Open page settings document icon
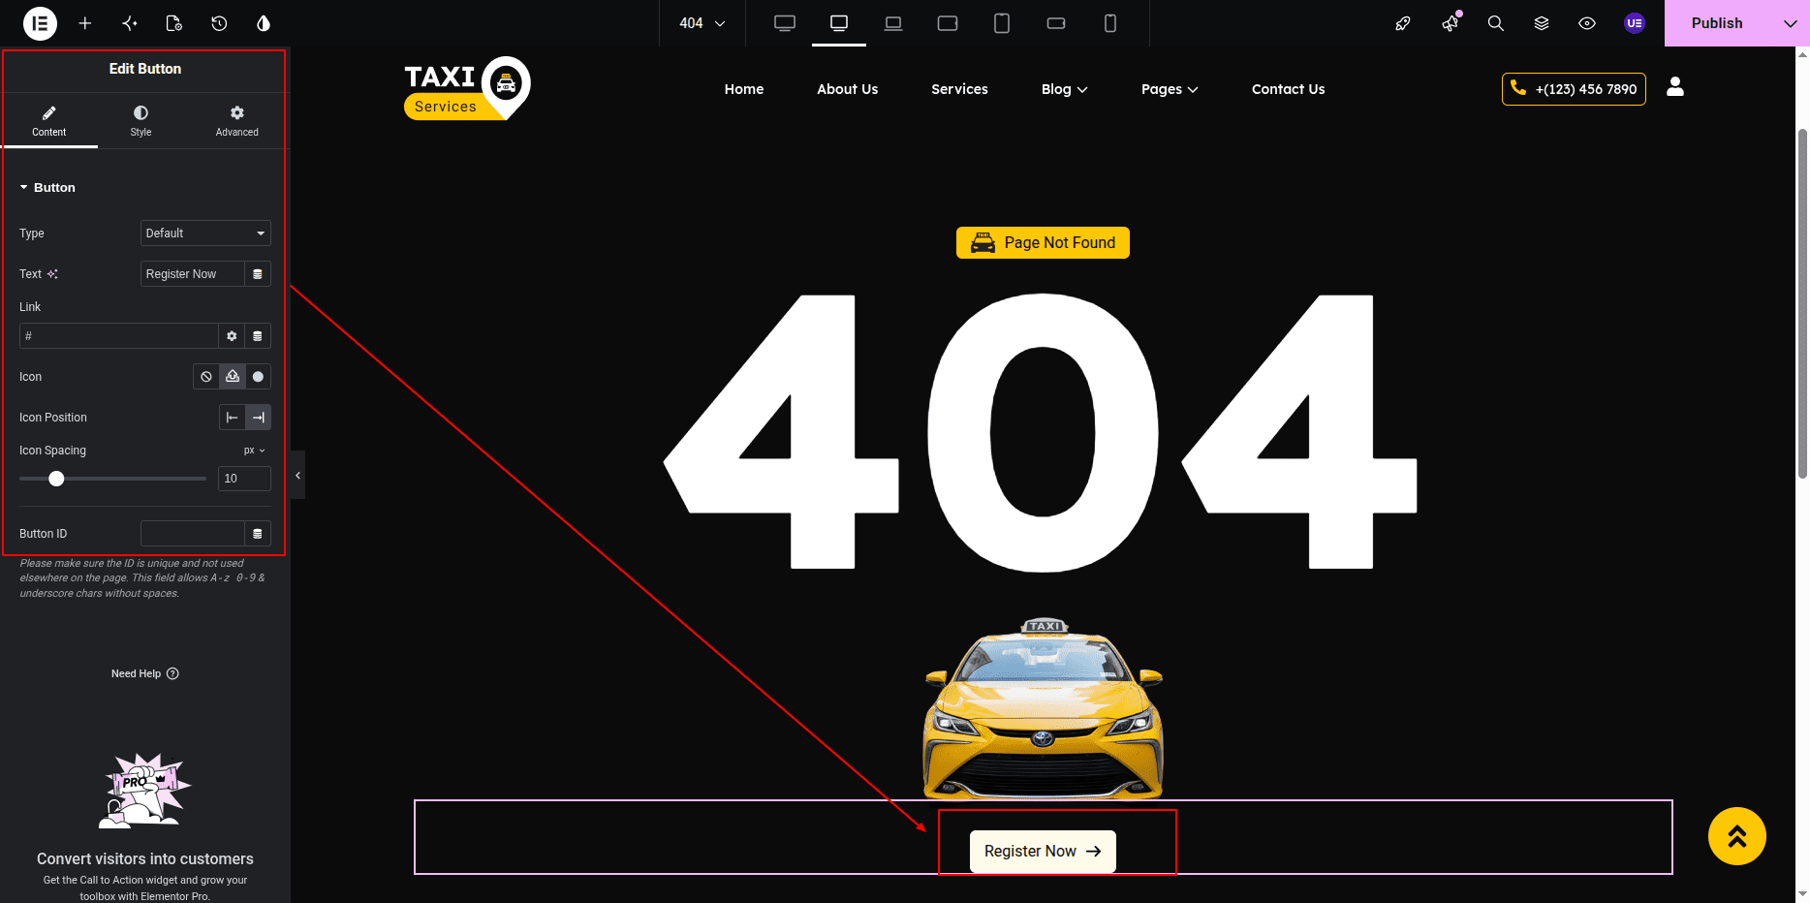Screen dimensions: 1810x903 174,23
